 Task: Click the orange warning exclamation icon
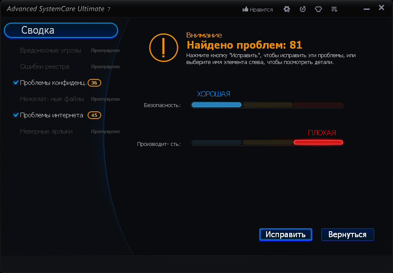pos(164,48)
